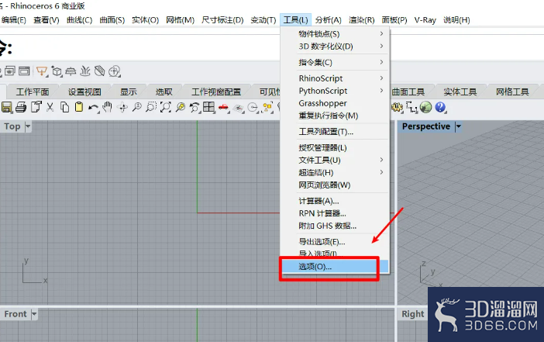The height and width of the screenshot is (342, 544).
Task: Switch to the 实体工具 toolbar tab
Action: tap(460, 92)
